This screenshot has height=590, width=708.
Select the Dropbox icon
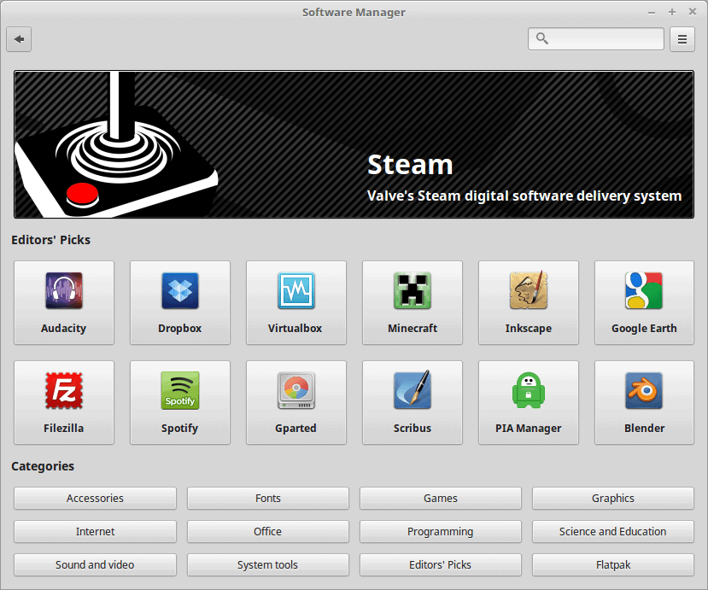[179, 303]
